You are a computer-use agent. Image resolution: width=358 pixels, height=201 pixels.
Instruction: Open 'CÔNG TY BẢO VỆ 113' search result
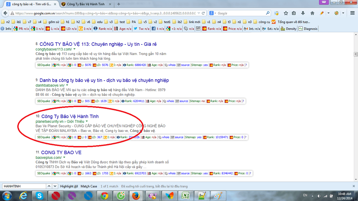point(98,44)
